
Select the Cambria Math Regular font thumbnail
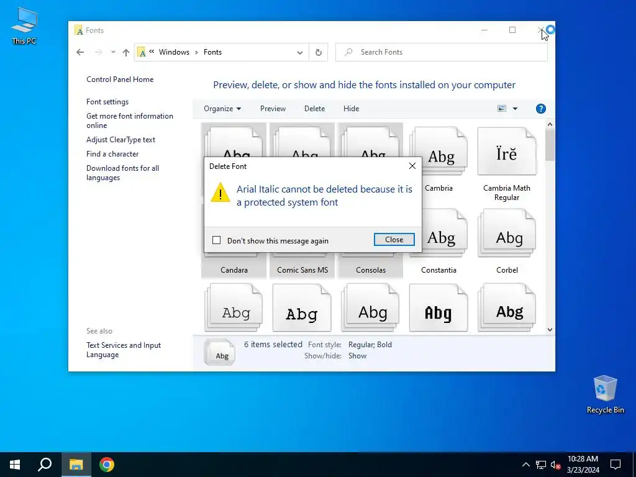click(x=507, y=152)
